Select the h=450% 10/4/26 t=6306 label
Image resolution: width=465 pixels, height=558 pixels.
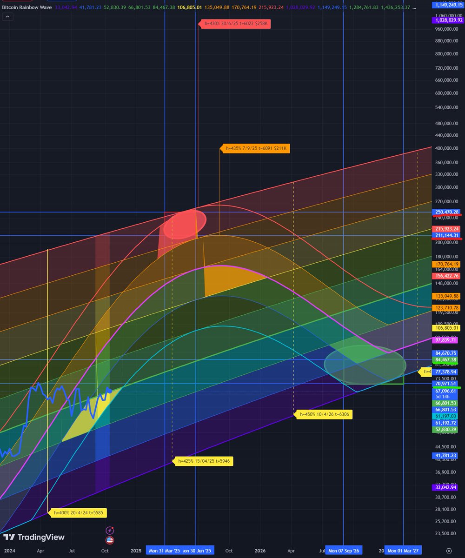tap(323, 414)
